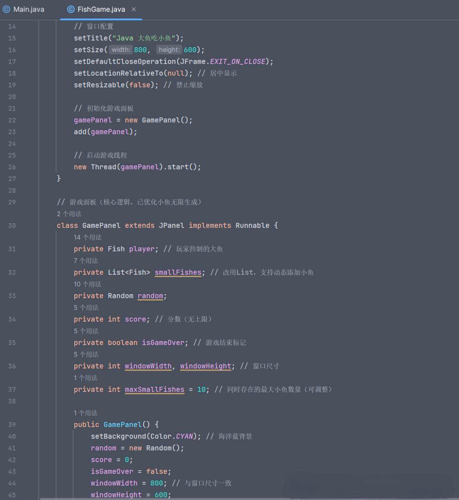Click the "false" value on line 43
Screen dimensions: 459x500
click(157, 471)
